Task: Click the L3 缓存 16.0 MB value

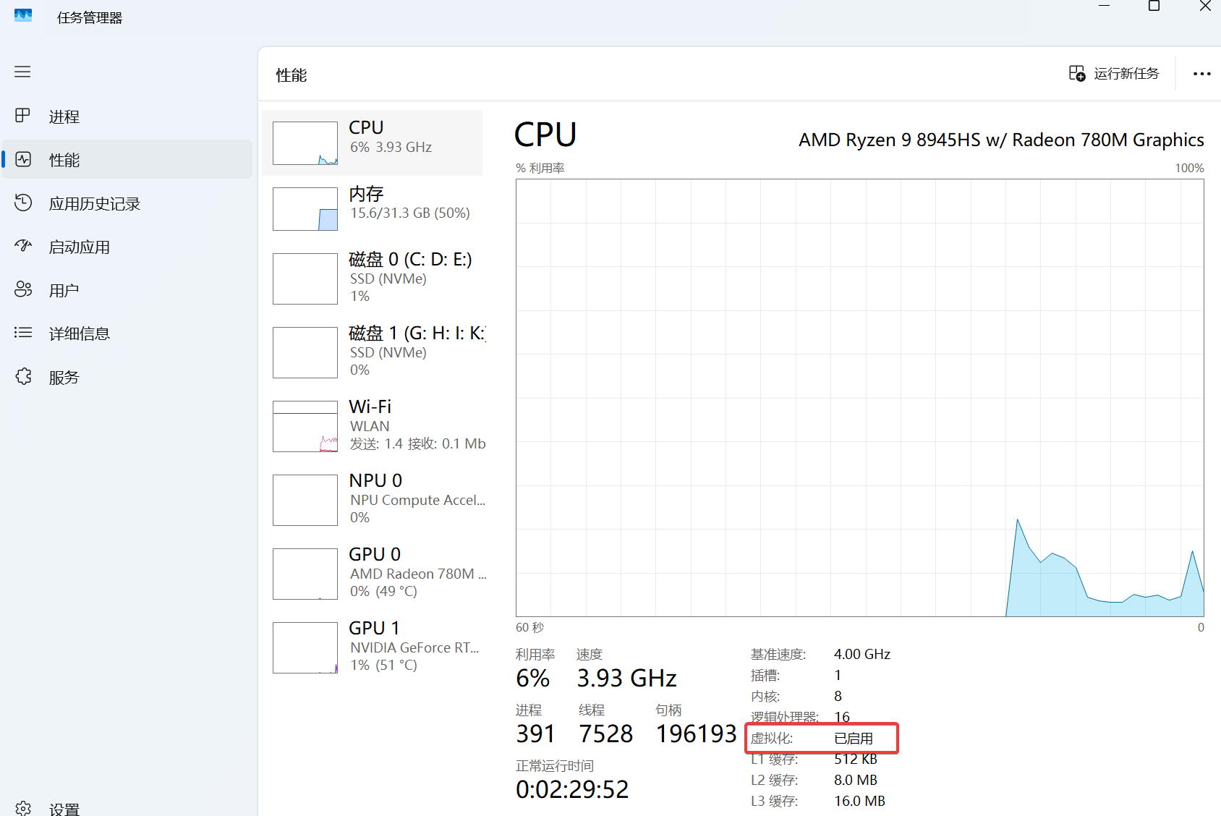Action: tap(859, 801)
